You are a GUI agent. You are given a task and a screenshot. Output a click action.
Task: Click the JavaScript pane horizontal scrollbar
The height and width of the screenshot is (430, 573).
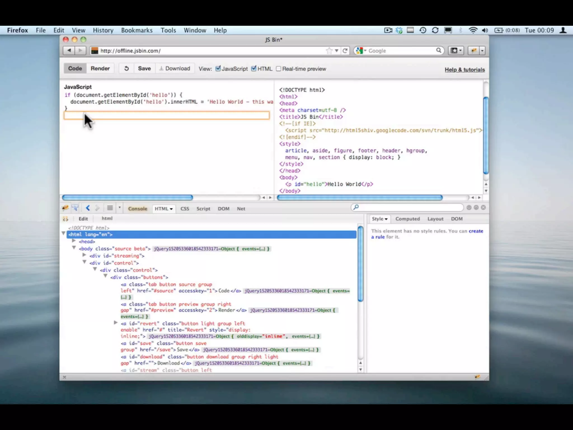pyautogui.click(x=128, y=198)
